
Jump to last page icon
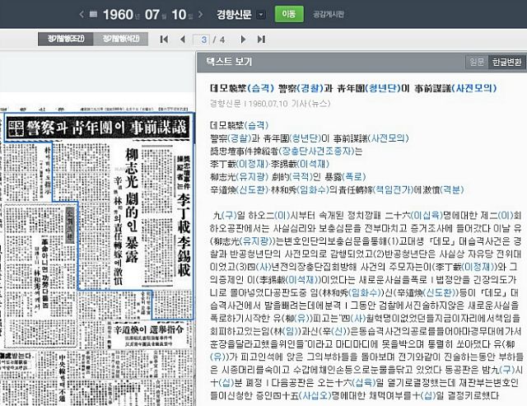click(x=262, y=40)
